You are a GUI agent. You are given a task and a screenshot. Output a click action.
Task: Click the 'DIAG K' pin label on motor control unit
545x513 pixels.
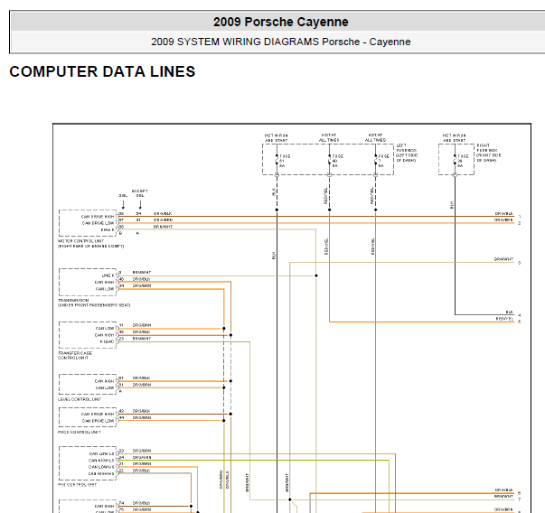click(108, 230)
